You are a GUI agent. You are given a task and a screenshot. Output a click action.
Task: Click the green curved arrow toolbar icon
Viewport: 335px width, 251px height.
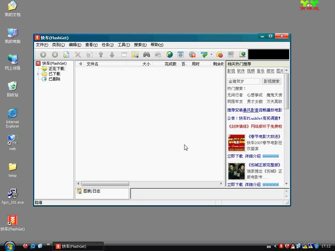tap(204, 55)
